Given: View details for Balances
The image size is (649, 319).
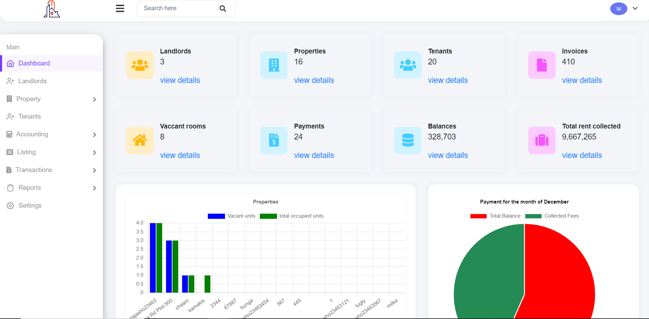Looking at the screenshot, I should tap(448, 155).
